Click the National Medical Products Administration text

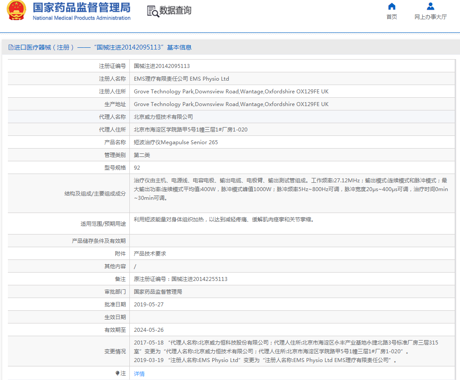point(82,18)
